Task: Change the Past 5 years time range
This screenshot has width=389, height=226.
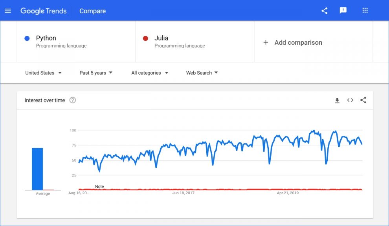Action: coord(95,73)
